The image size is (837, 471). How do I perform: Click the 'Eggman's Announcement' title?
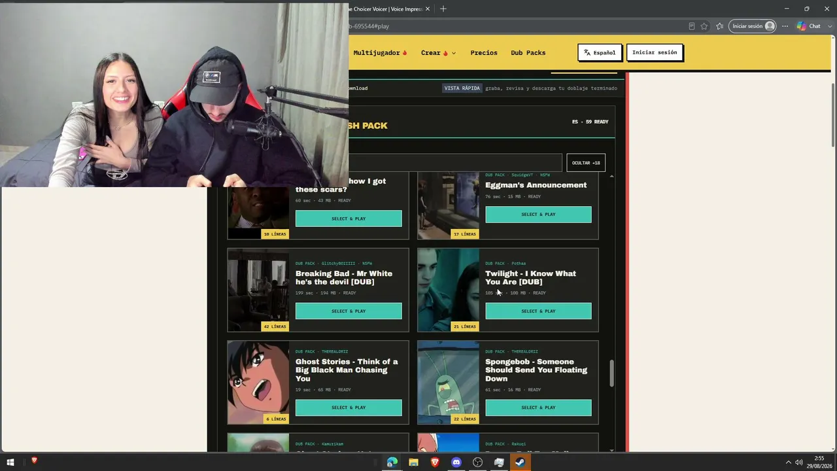point(536,185)
